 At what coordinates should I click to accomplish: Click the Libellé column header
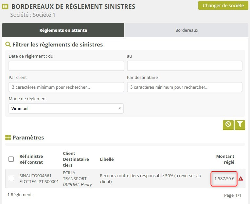coord(107,159)
